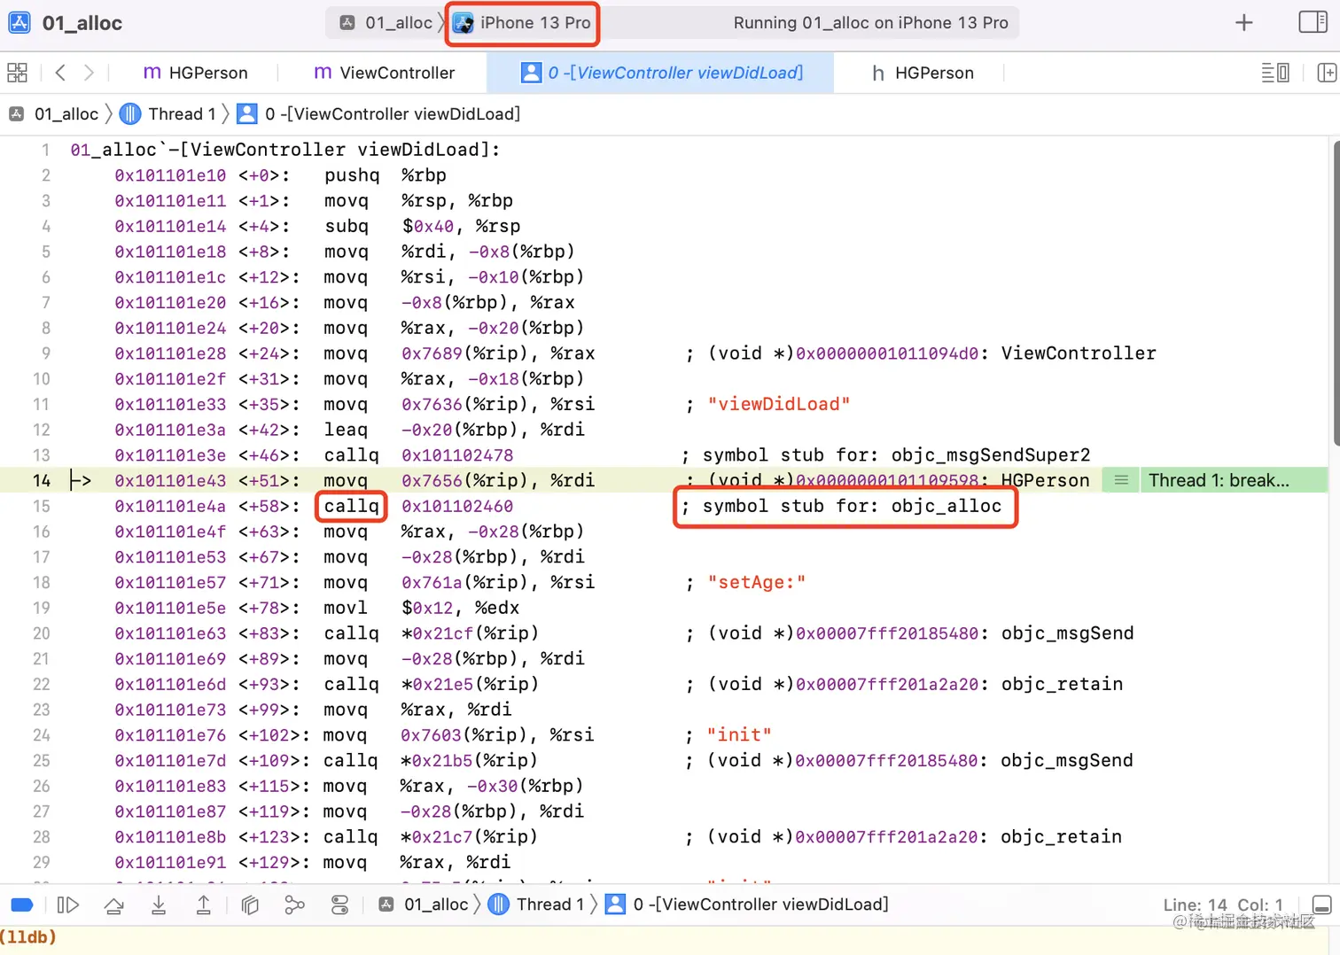Add new tab with plus button

pyautogui.click(x=1244, y=23)
